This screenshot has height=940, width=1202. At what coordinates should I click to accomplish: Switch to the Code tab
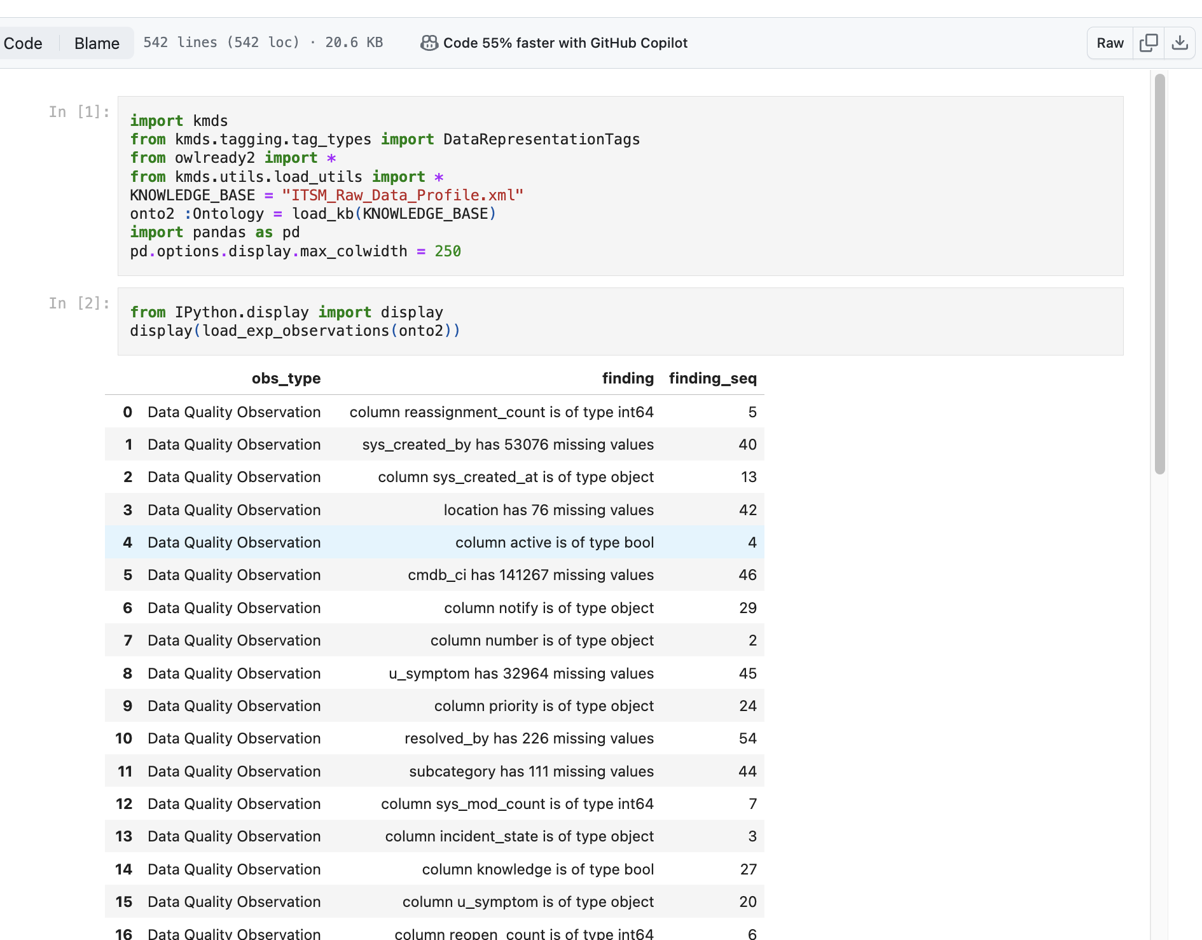point(23,43)
